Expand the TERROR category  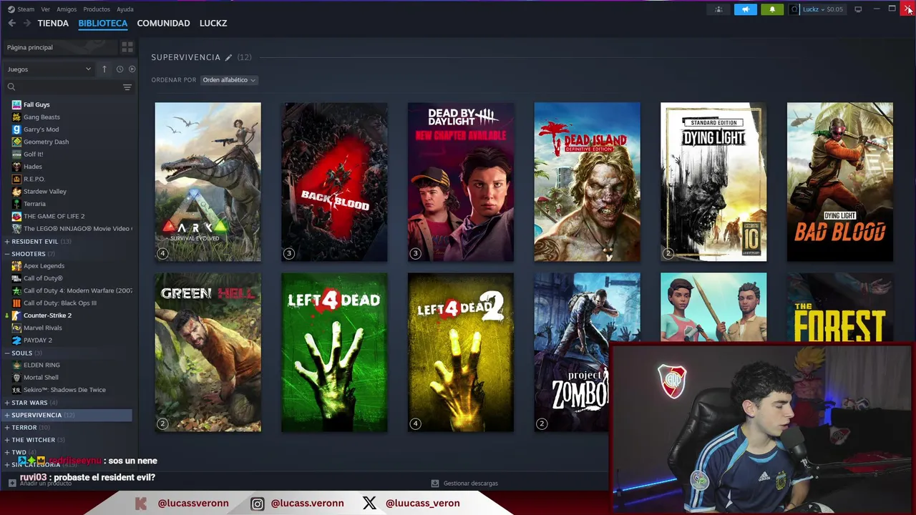point(7,428)
